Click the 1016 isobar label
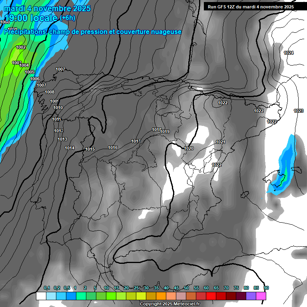The height and width of the screenshot is (307, 307). [113, 148]
